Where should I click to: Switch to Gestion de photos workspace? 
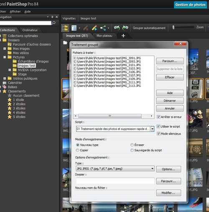(190, 5)
